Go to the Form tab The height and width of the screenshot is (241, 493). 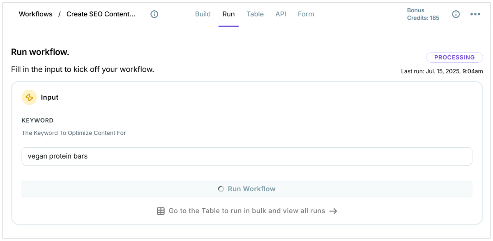coord(306,14)
